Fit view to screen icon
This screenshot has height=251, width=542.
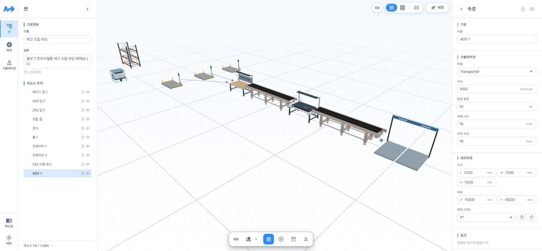coord(417,8)
